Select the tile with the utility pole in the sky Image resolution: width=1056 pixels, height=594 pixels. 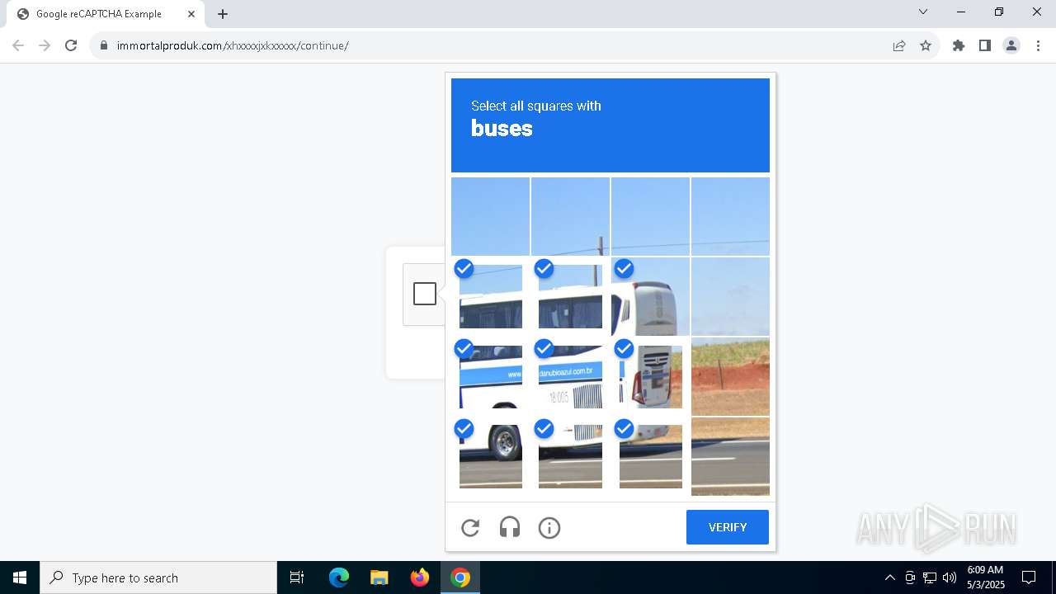pos(570,216)
